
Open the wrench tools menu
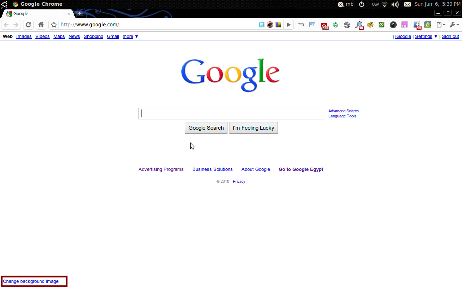[454, 25]
